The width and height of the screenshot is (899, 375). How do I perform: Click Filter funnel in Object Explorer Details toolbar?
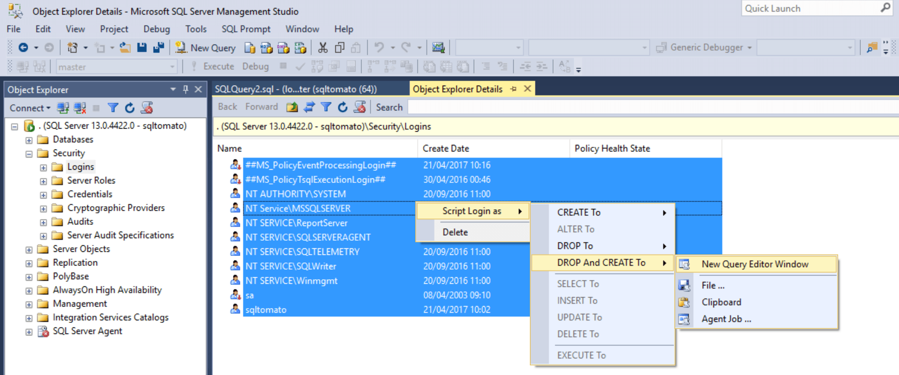(x=326, y=107)
